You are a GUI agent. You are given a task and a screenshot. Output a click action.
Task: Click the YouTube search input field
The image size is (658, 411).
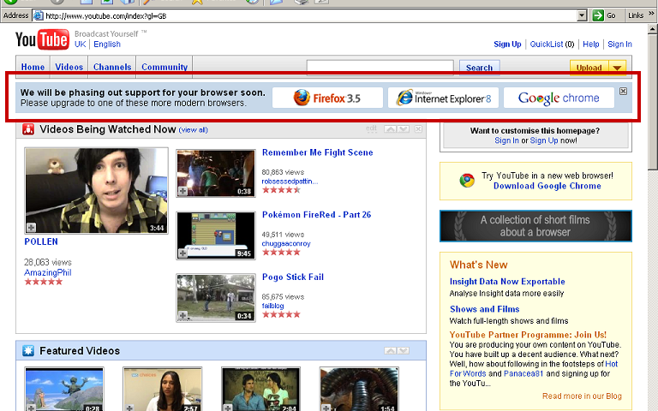point(380,68)
